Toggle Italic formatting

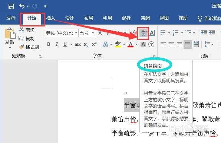coord(57,44)
